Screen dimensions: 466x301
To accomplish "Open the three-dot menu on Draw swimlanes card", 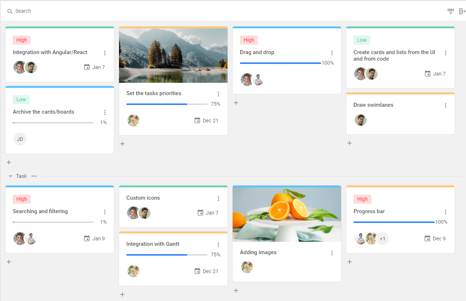I will point(446,106).
